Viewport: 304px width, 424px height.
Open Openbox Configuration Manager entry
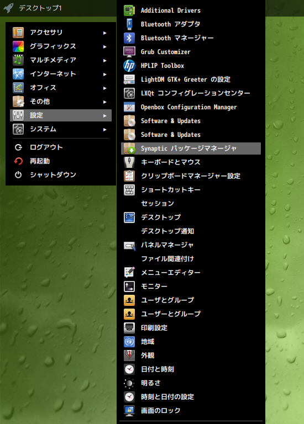(x=191, y=107)
